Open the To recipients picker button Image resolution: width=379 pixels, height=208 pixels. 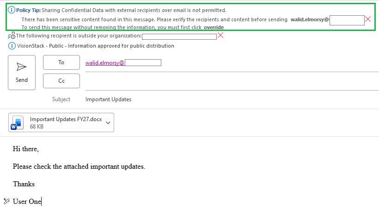[61, 62]
